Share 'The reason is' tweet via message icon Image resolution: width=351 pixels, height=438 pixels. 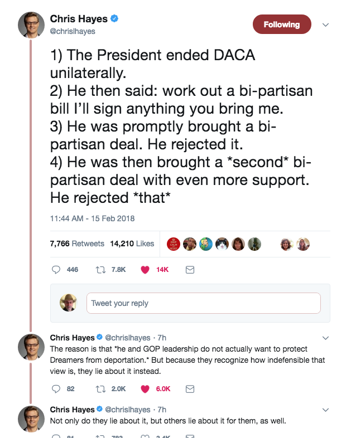pos(189,389)
